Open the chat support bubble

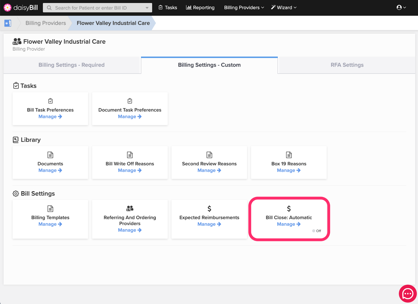coord(408,294)
